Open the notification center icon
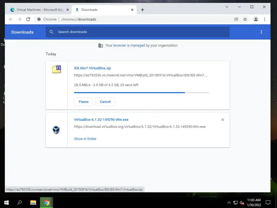 point(268,203)
